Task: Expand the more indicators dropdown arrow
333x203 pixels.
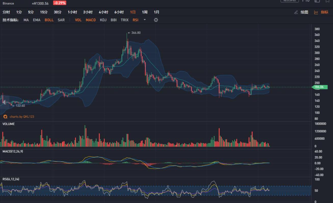Action: tap(145, 20)
